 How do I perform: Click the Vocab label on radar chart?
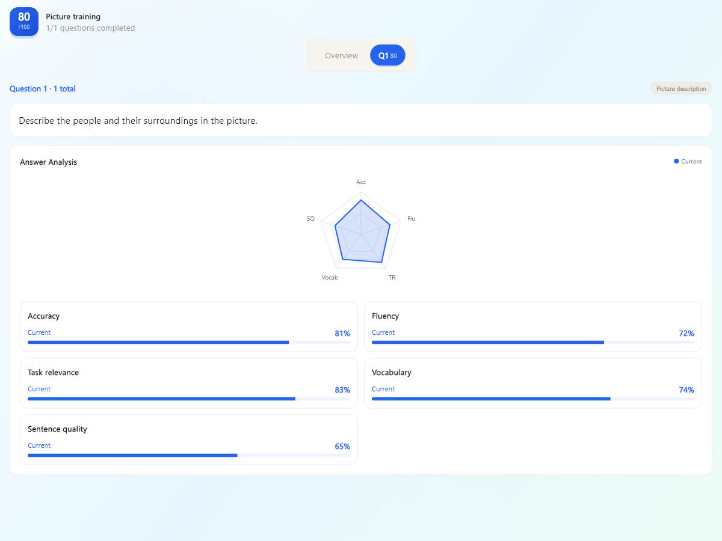[330, 278]
